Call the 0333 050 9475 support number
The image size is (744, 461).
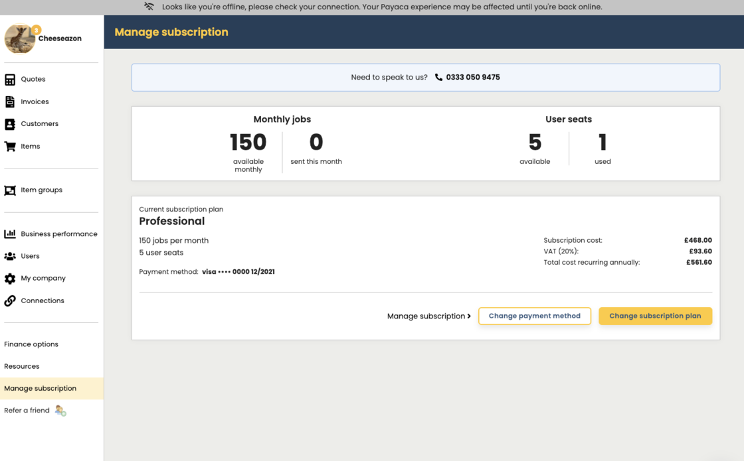click(473, 78)
